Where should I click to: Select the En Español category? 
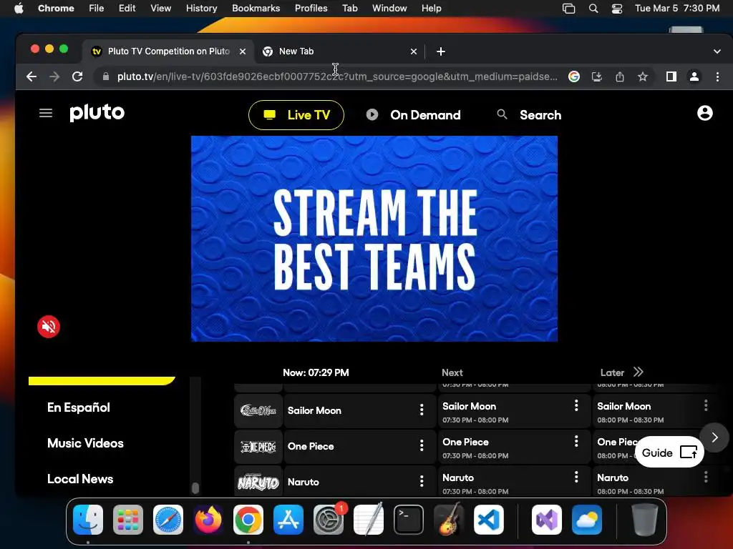point(79,407)
